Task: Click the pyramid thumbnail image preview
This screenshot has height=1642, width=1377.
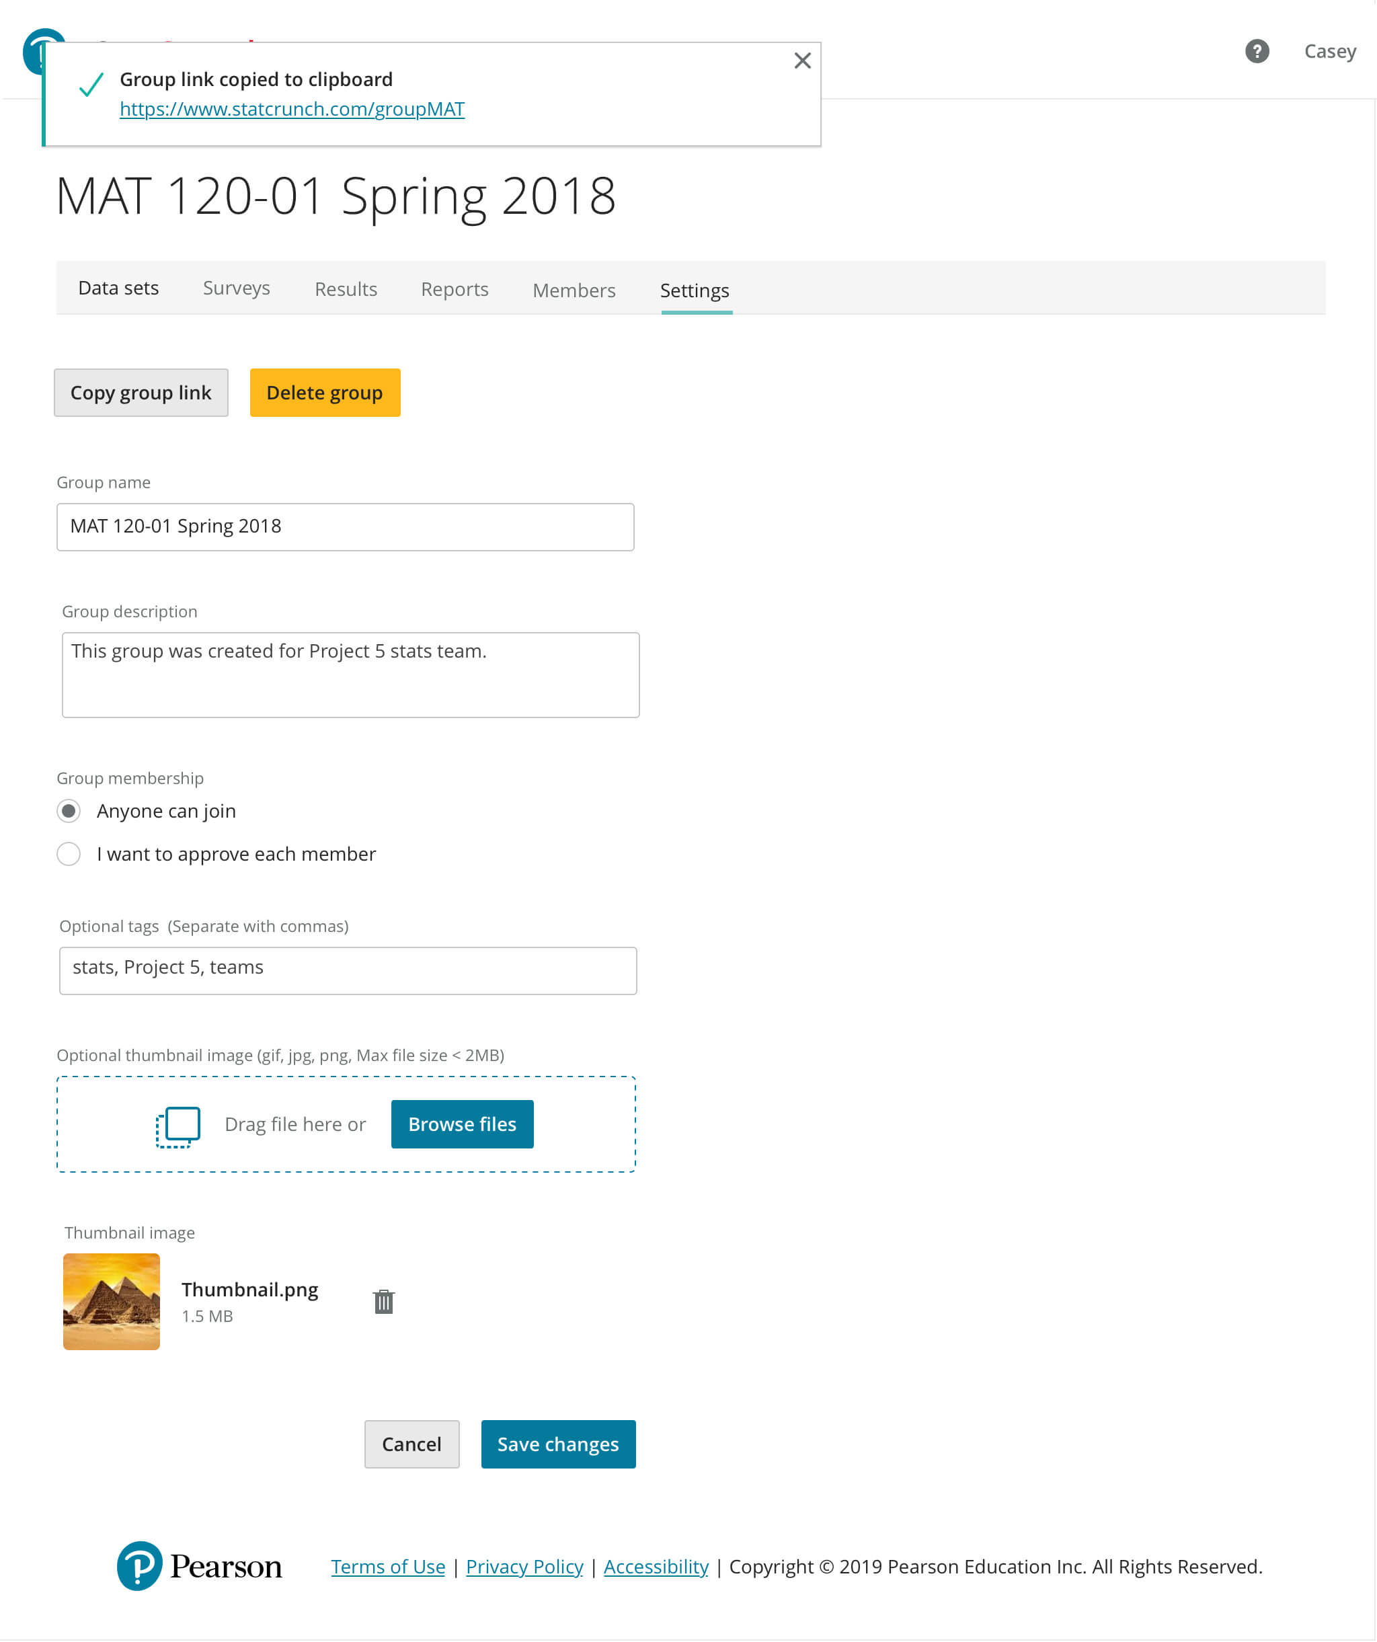Action: click(112, 1302)
